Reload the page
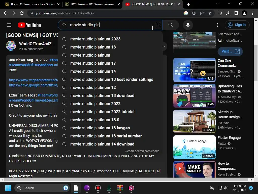 [x=22, y=13]
